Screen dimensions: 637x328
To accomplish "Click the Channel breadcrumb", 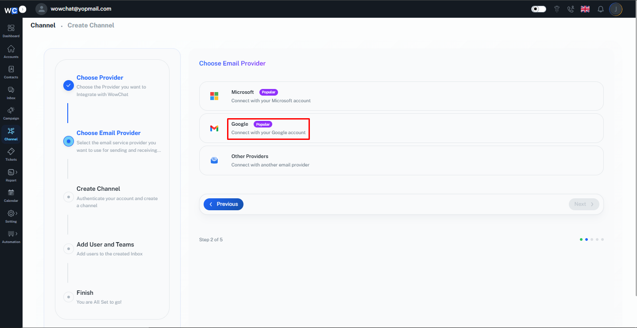I will tap(43, 25).
